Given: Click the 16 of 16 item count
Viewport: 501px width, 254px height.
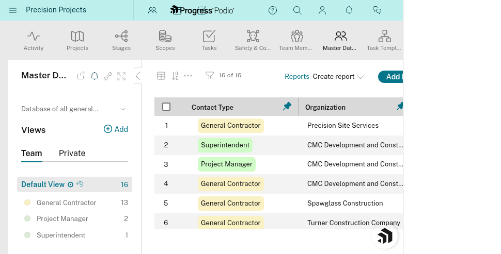Looking at the screenshot, I should point(230,76).
